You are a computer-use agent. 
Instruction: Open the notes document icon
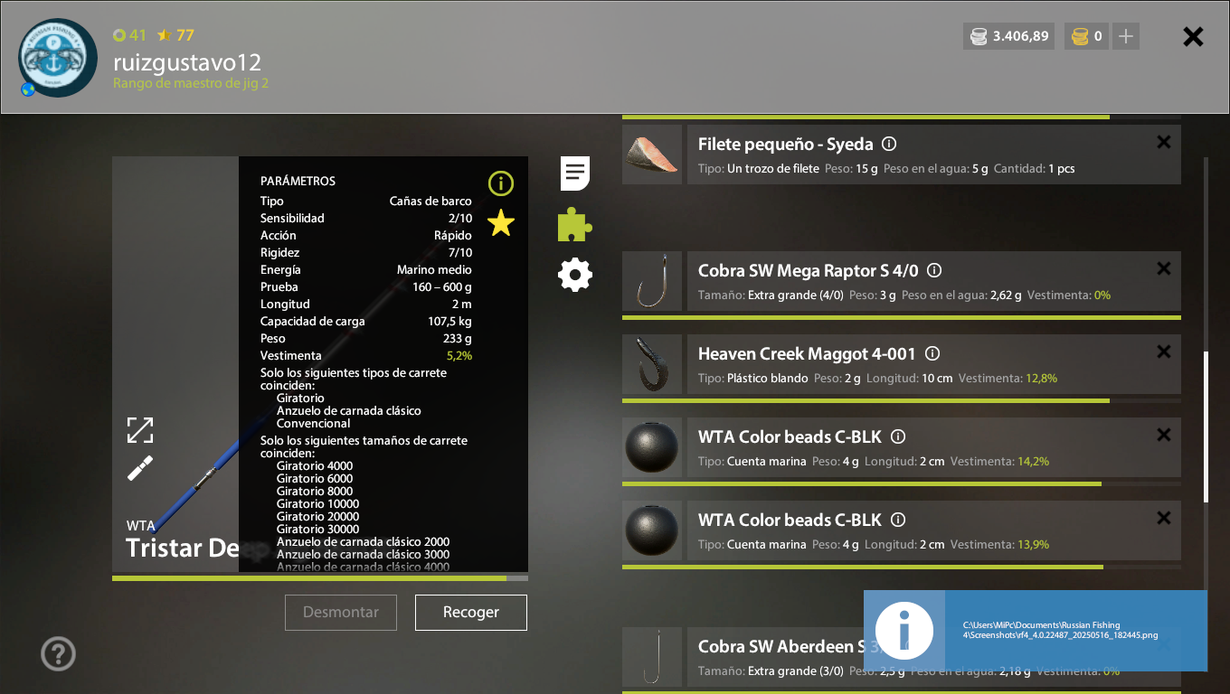point(575,173)
